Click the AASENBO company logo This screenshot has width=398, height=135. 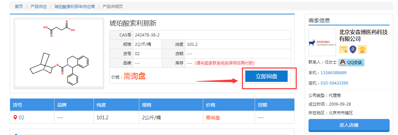[322, 42]
